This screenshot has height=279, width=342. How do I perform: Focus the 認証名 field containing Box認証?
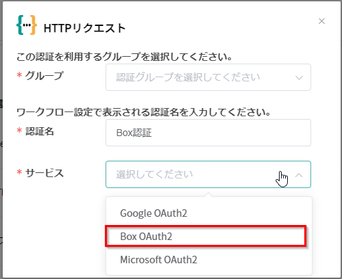point(208,133)
